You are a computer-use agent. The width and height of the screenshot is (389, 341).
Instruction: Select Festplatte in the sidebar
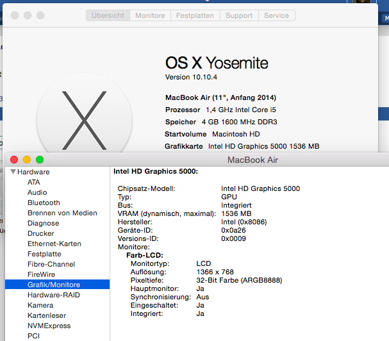pyautogui.click(x=44, y=254)
